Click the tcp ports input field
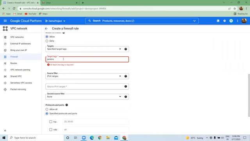 pyautogui.click(x=95, y=122)
